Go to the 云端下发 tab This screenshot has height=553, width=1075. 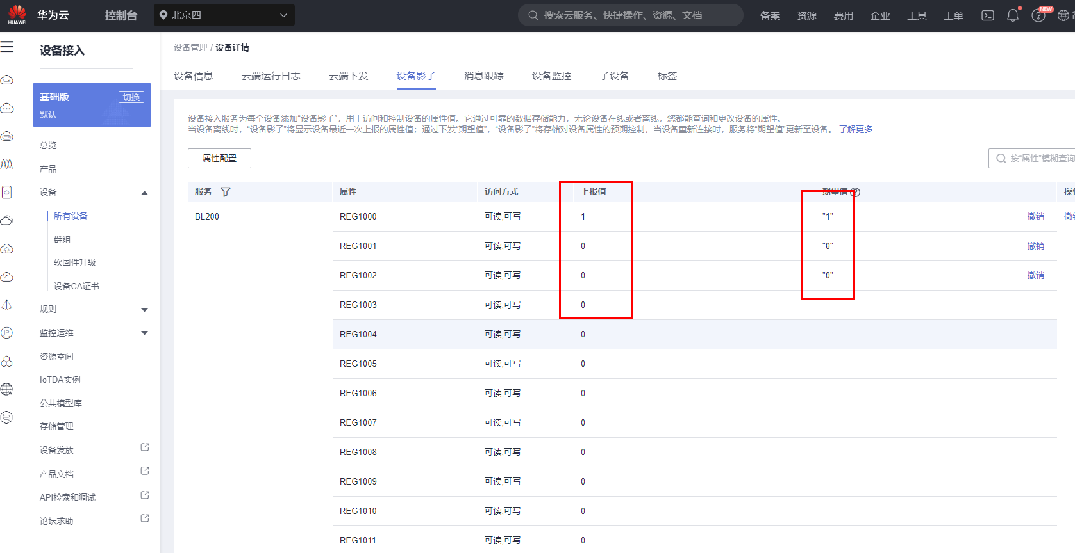[349, 76]
